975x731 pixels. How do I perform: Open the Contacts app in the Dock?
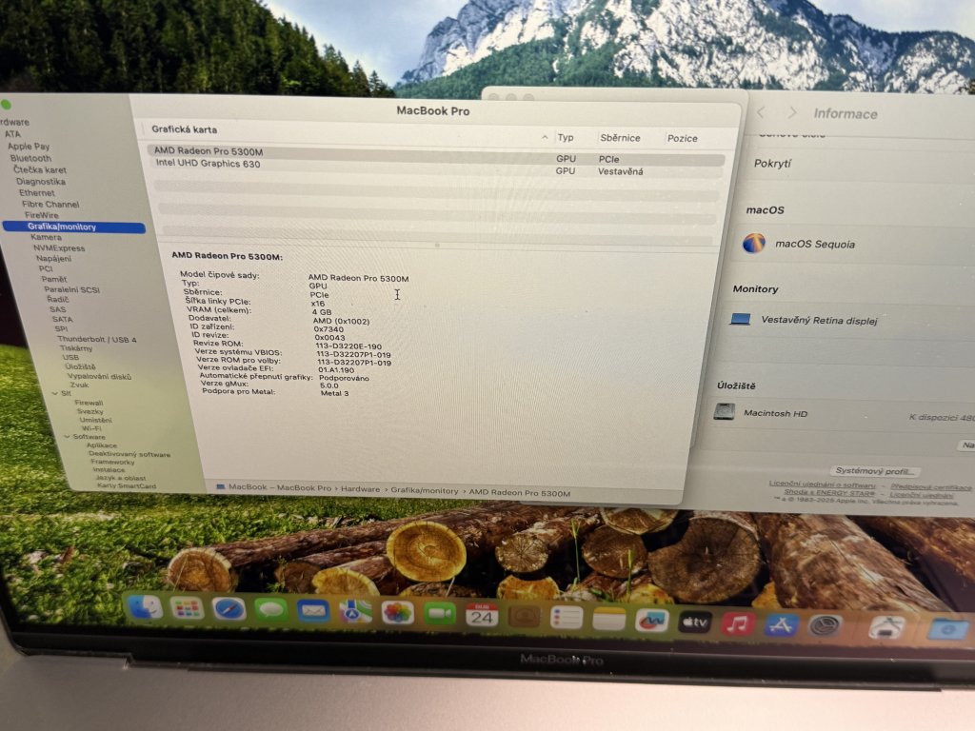coord(525,617)
